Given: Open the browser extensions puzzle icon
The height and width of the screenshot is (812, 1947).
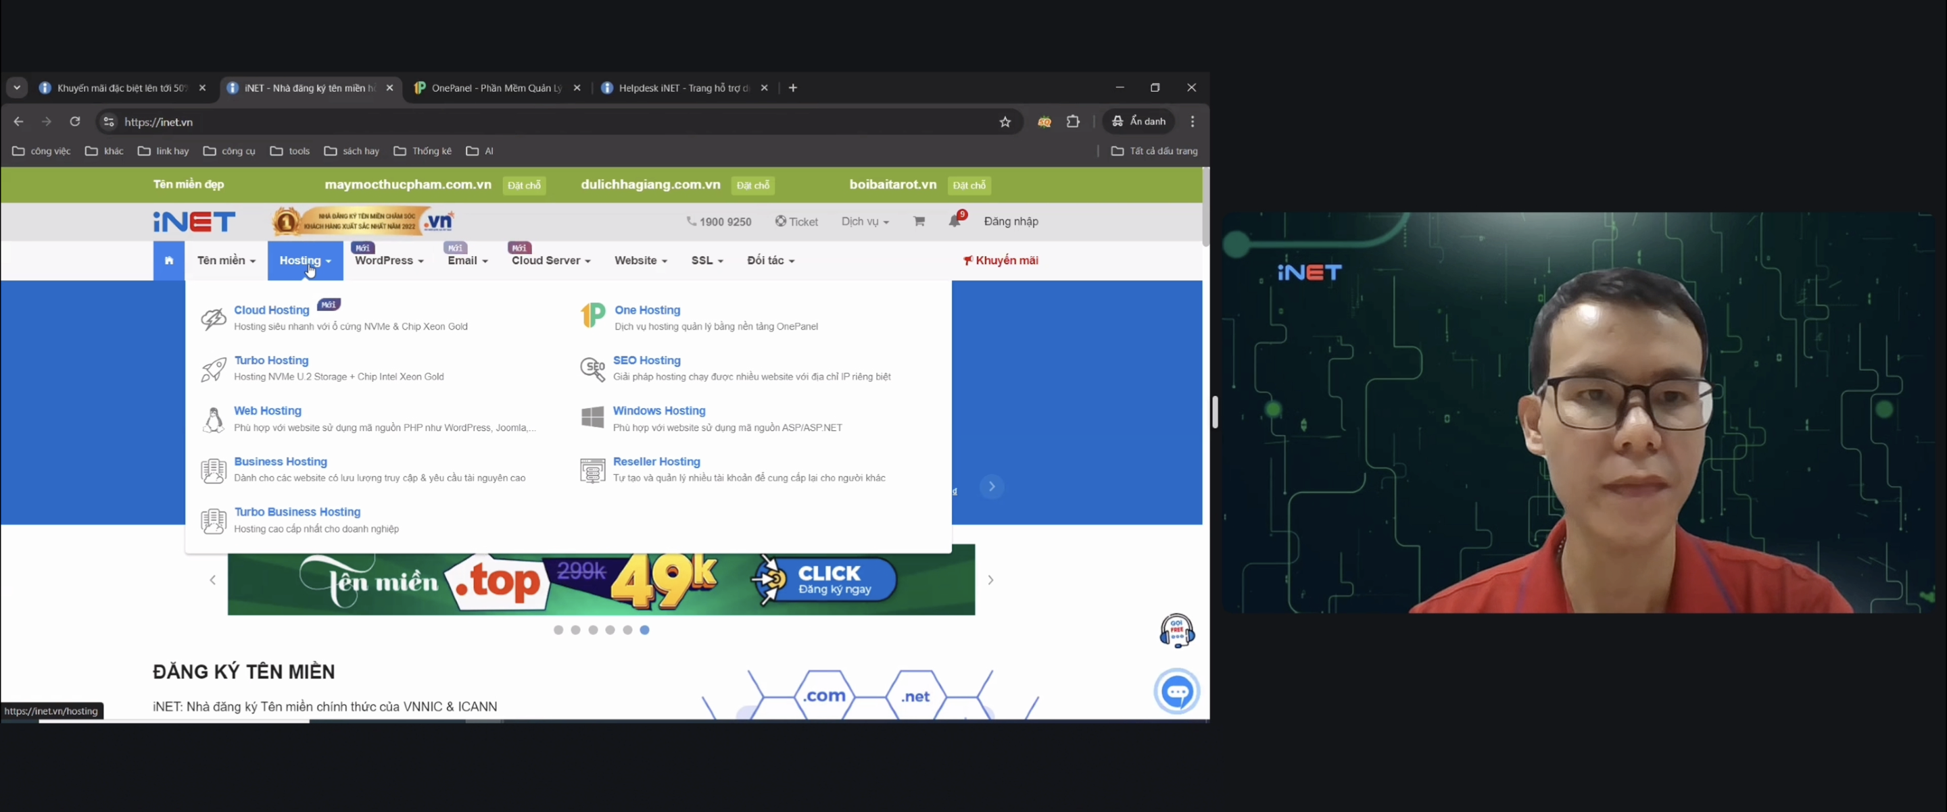Looking at the screenshot, I should (1074, 122).
